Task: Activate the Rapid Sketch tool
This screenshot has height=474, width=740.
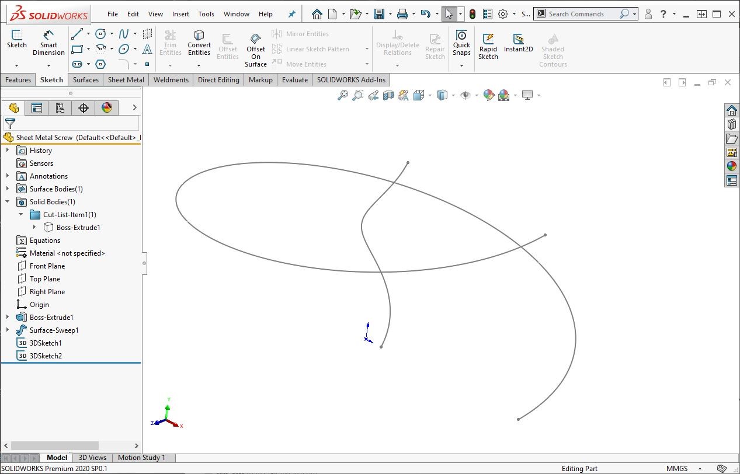Action: click(488, 46)
